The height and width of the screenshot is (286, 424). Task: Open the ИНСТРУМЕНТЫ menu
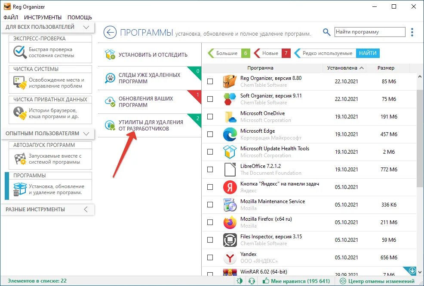[43, 17]
